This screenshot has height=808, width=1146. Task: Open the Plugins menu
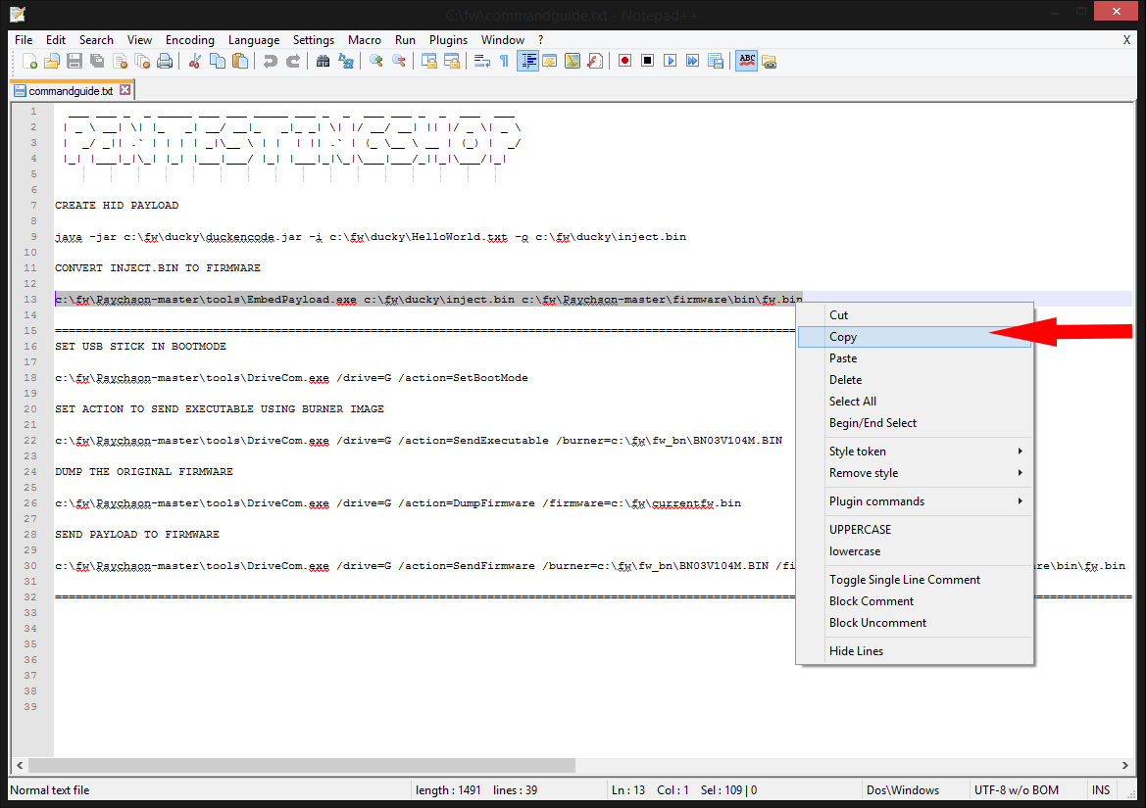(448, 40)
